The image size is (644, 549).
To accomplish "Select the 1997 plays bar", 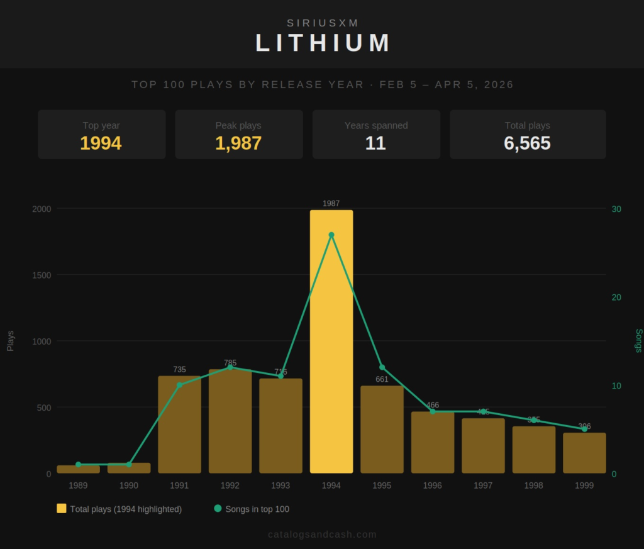I will click(484, 446).
